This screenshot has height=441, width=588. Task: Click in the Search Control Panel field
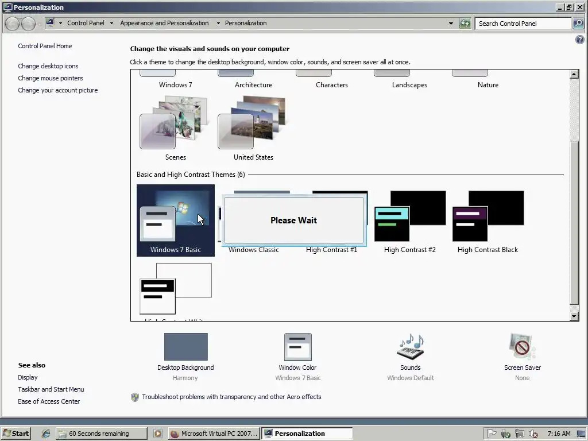tap(523, 23)
